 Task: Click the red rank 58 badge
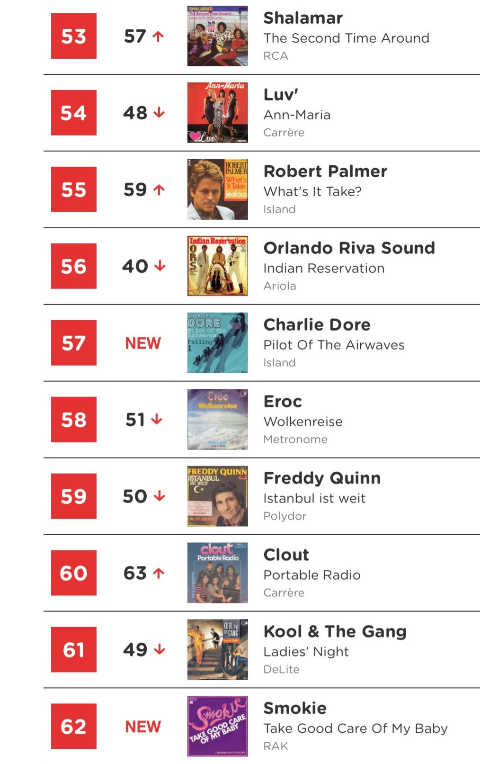(x=74, y=420)
